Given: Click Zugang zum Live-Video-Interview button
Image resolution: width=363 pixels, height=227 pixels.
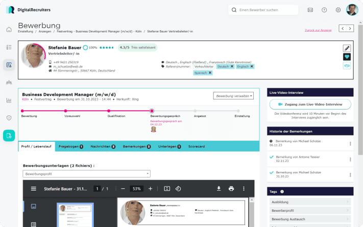Looking at the screenshot, I should click(x=310, y=104).
